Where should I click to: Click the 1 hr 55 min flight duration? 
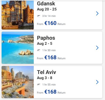49,85
